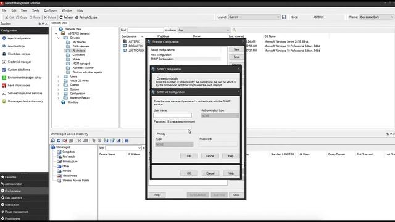395x222 pixels.
Task: Open the Tools menu
Action: click(36, 10)
